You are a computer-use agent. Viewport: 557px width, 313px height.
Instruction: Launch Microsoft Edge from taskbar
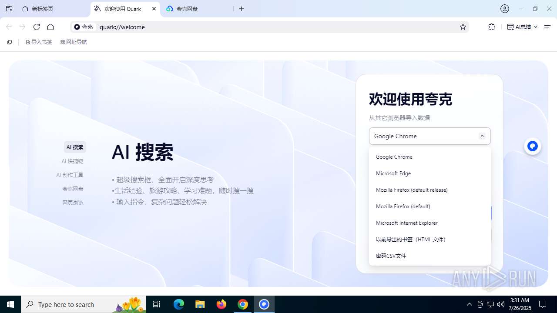click(x=179, y=304)
